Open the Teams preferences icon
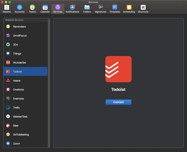The height and width of the screenshot is (152, 187). [32, 7]
